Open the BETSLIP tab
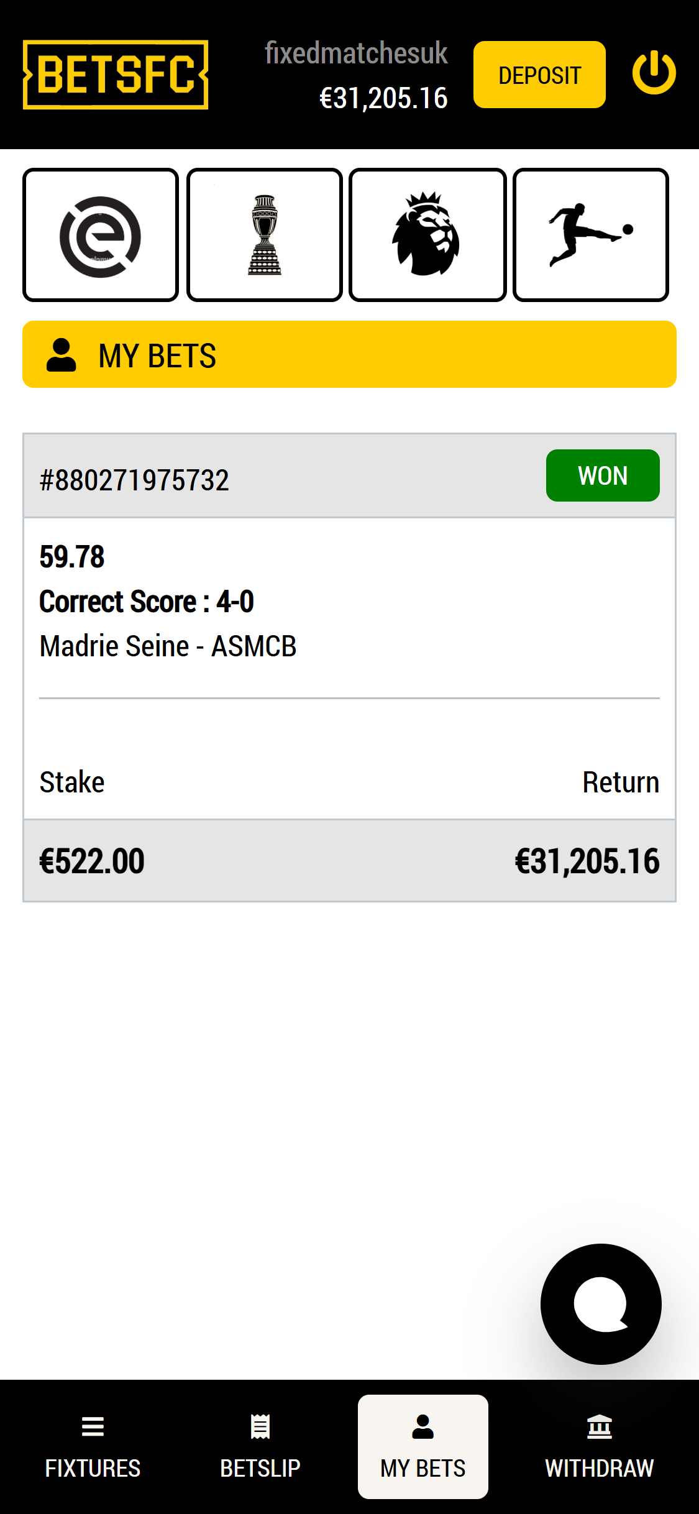This screenshot has width=699, height=1514. pyautogui.click(x=260, y=1447)
